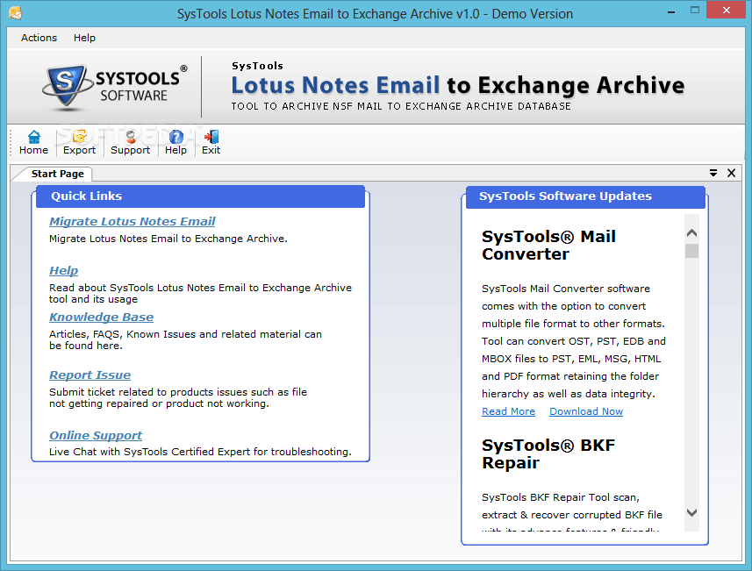Close the SysTools application window
This screenshot has width=752, height=571.
pos(726,10)
